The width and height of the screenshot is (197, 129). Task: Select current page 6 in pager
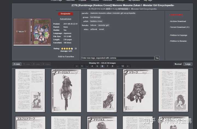[102, 66]
